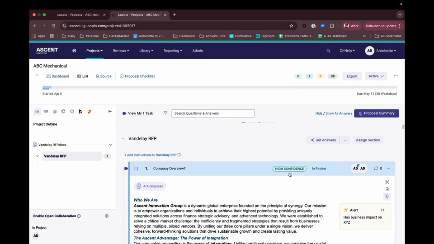This screenshot has width=434, height=244.
Task: Collapse the Alert panel arrow
Action: 382,210
